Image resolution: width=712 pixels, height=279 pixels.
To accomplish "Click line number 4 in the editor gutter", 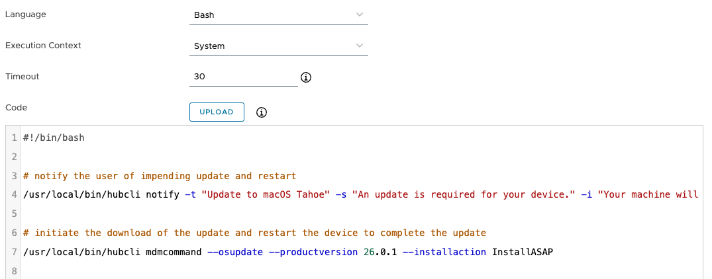I will click(14, 194).
